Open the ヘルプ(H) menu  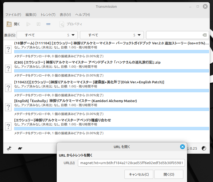(x=82, y=15)
